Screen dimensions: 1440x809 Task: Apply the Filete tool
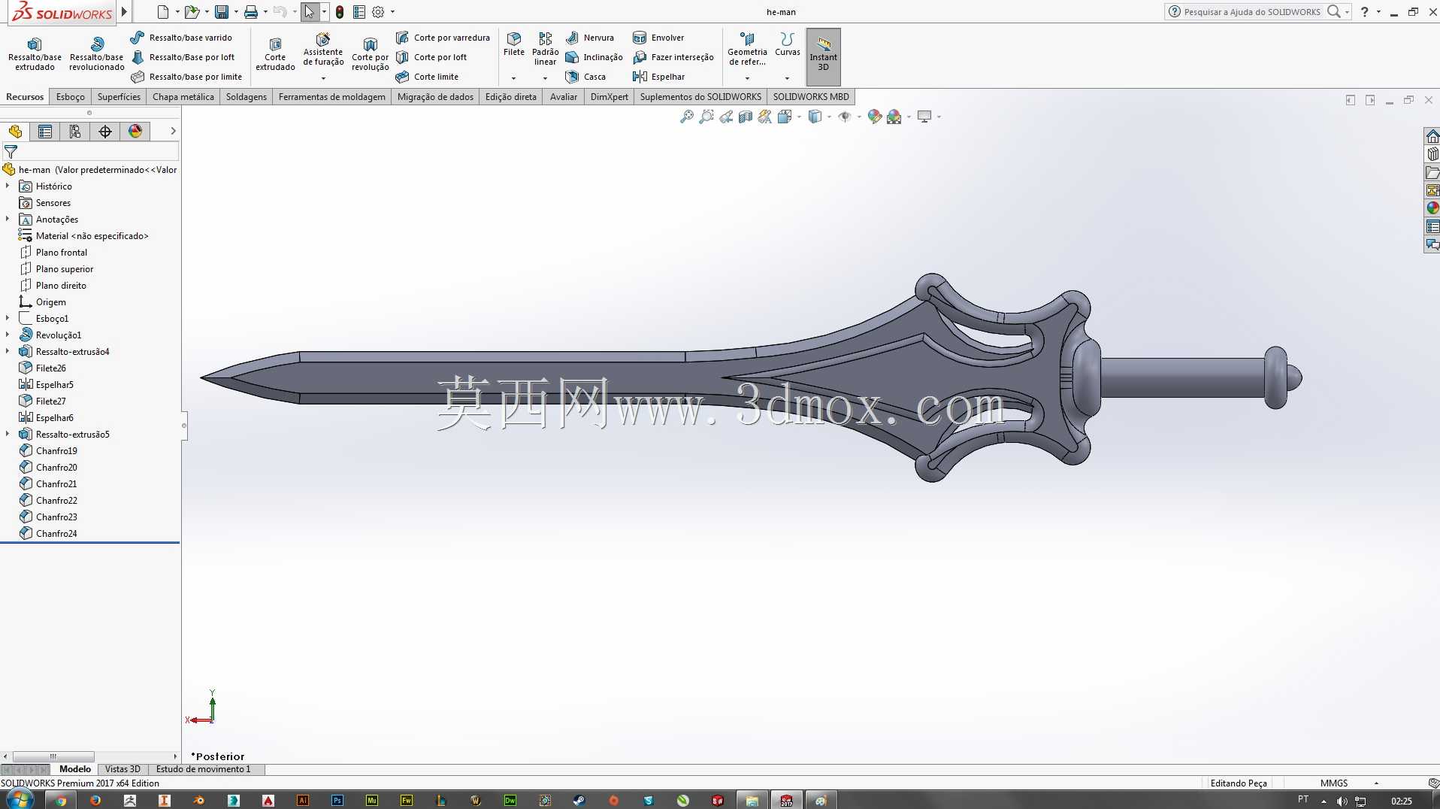(x=514, y=44)
